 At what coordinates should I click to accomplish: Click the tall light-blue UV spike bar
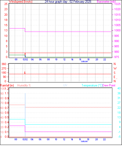point(25,115)
